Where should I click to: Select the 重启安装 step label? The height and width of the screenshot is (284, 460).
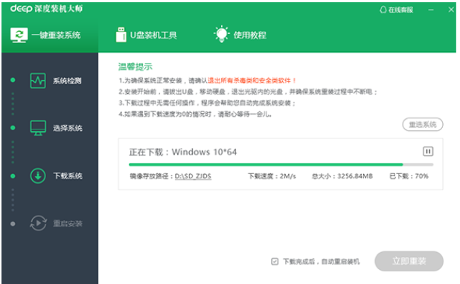[68, 224]
